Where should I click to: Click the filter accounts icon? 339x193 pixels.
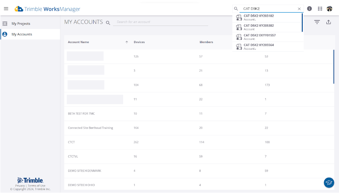coord(317,22)
